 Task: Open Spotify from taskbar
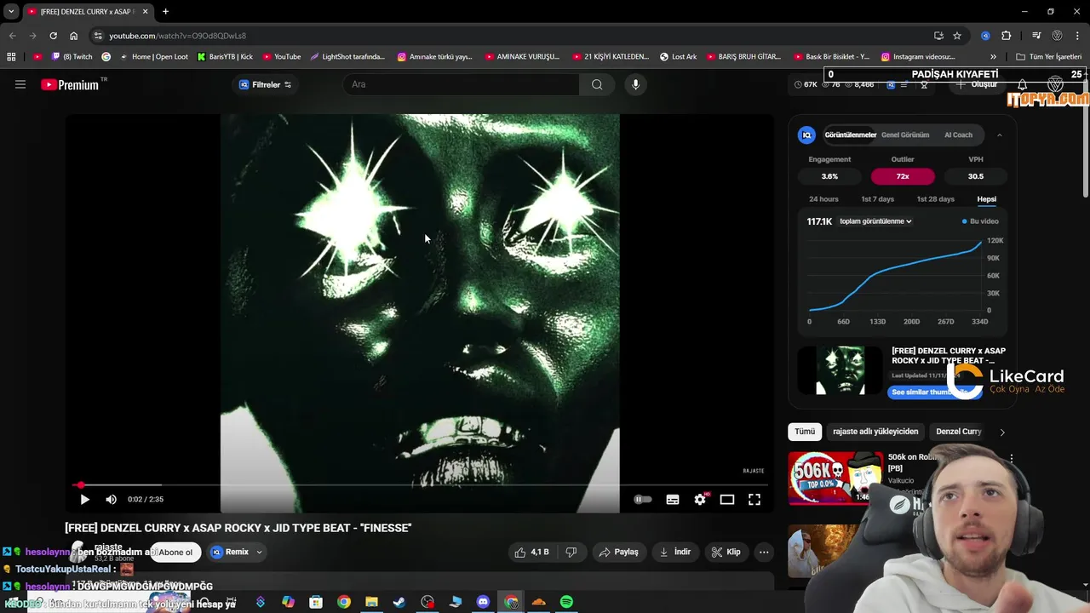coord(566,602)
